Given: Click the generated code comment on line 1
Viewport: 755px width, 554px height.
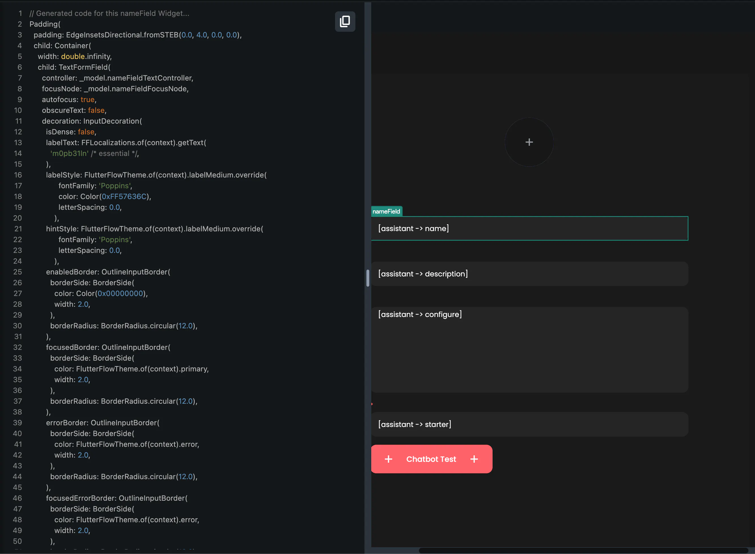Looking at the screenshot, I should (109, 13).
